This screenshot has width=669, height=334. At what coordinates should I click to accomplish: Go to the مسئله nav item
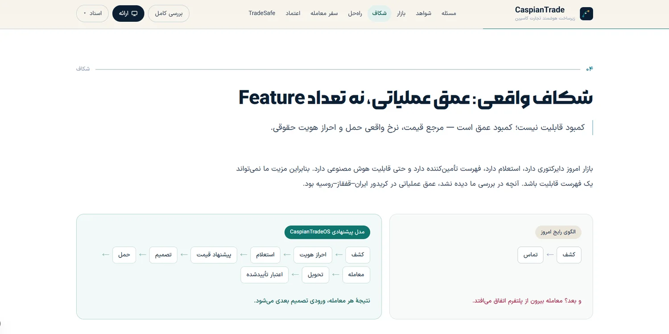[x=449, y=13]
